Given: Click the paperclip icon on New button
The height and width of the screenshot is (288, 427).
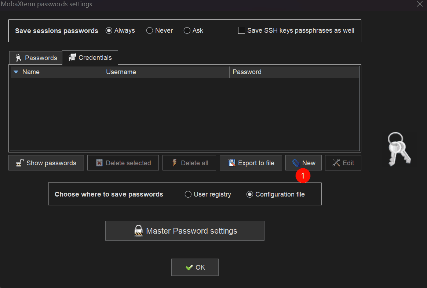Looking at the screenshot, I should [x=296, y=163].
